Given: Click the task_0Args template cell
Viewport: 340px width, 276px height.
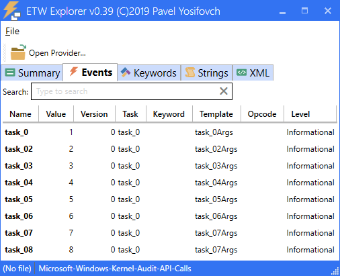Looking at the screenshot, I should [214, 132].
